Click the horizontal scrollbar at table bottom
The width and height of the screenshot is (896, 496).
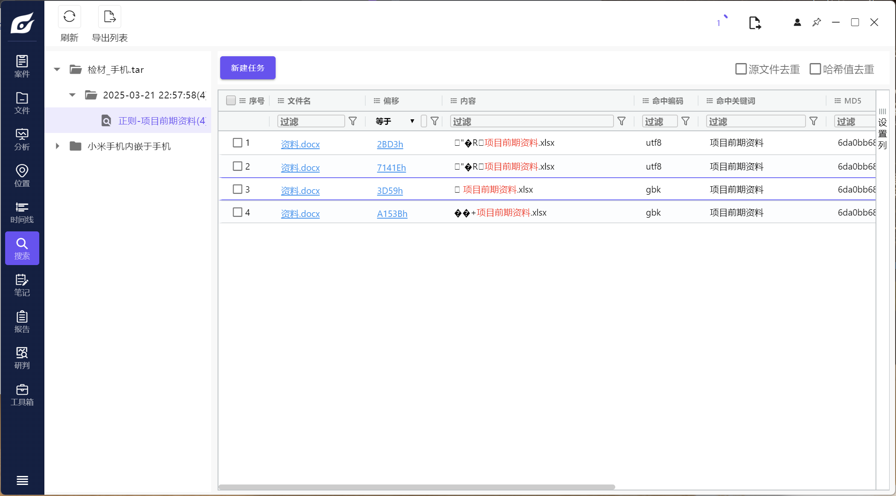click(x=416, y=487)
